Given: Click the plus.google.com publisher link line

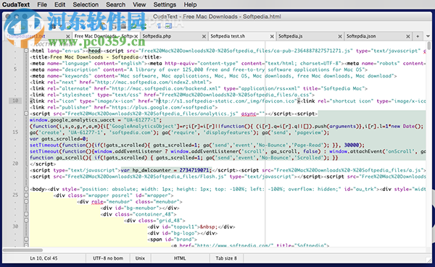Looking at the screenshot, I should click(x=124, y=108).
